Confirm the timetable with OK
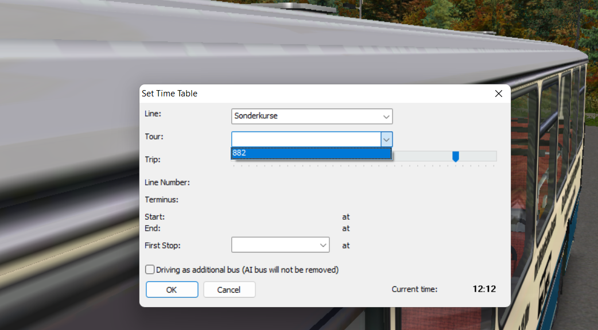Viewport: 598px width, 330px height. coord(172,290)
